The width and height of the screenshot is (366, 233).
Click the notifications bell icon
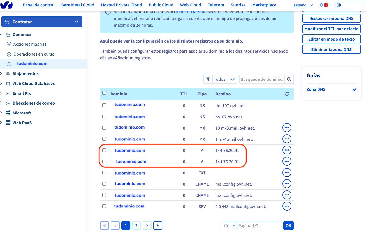pos(321,5)
